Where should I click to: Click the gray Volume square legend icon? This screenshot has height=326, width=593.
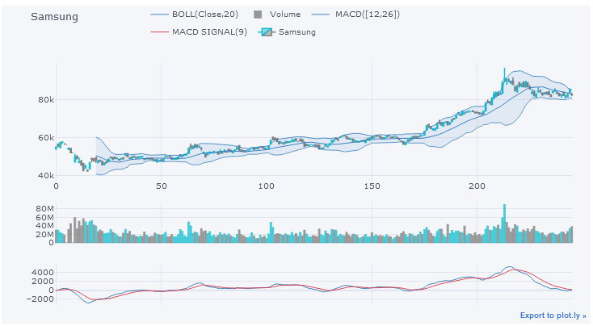(x=259, y=15)
